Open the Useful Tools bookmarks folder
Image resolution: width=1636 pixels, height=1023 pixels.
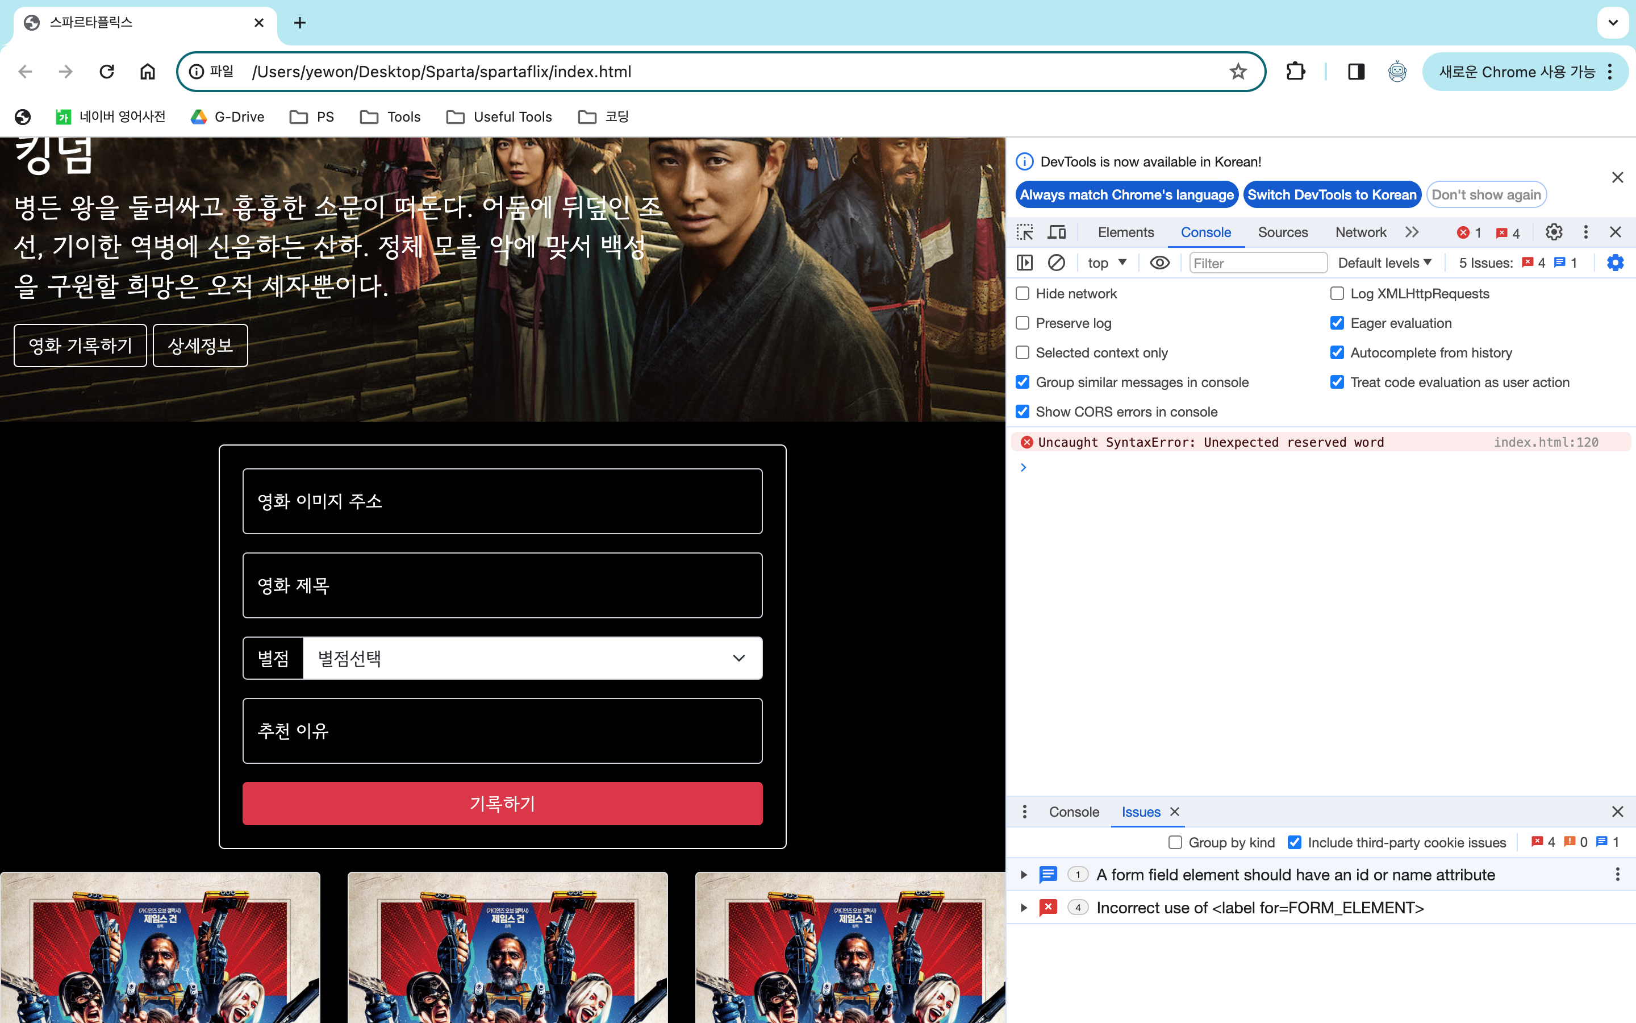499,117
